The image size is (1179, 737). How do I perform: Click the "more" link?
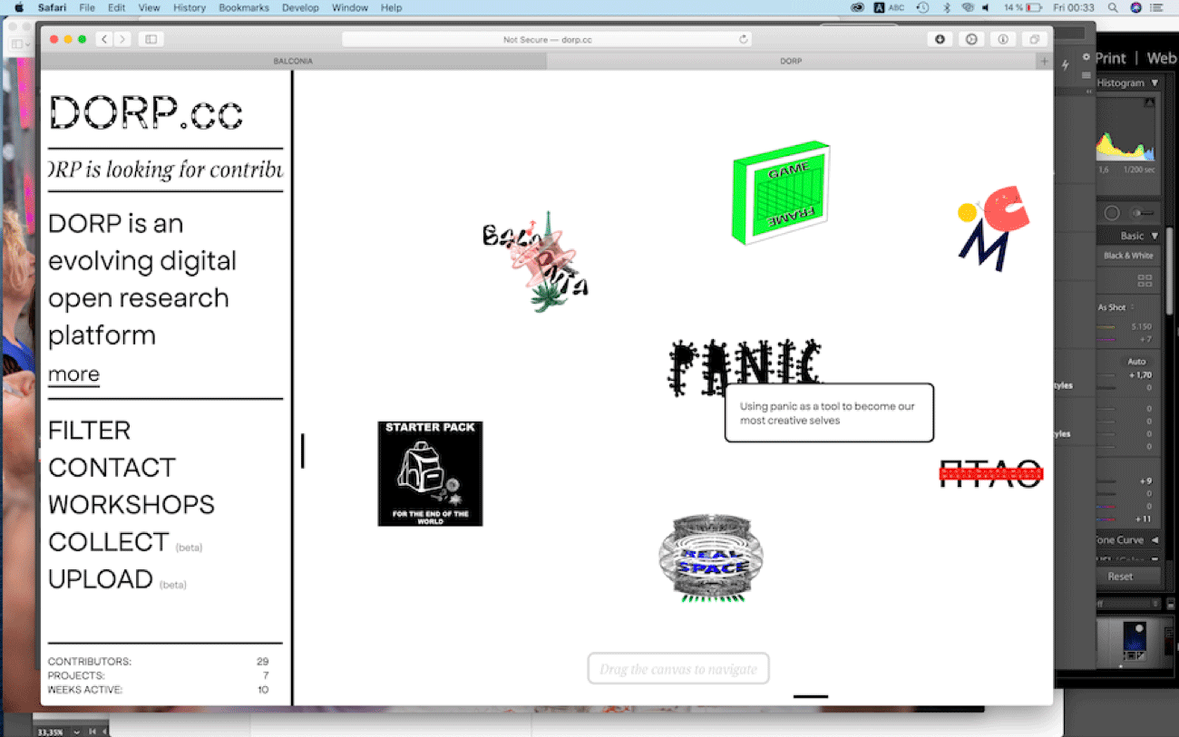point(73,374)
